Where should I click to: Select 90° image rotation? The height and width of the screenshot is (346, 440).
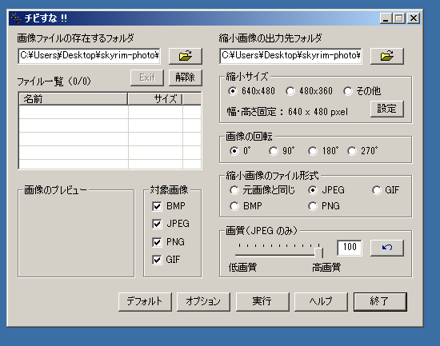tap(282, 151)
